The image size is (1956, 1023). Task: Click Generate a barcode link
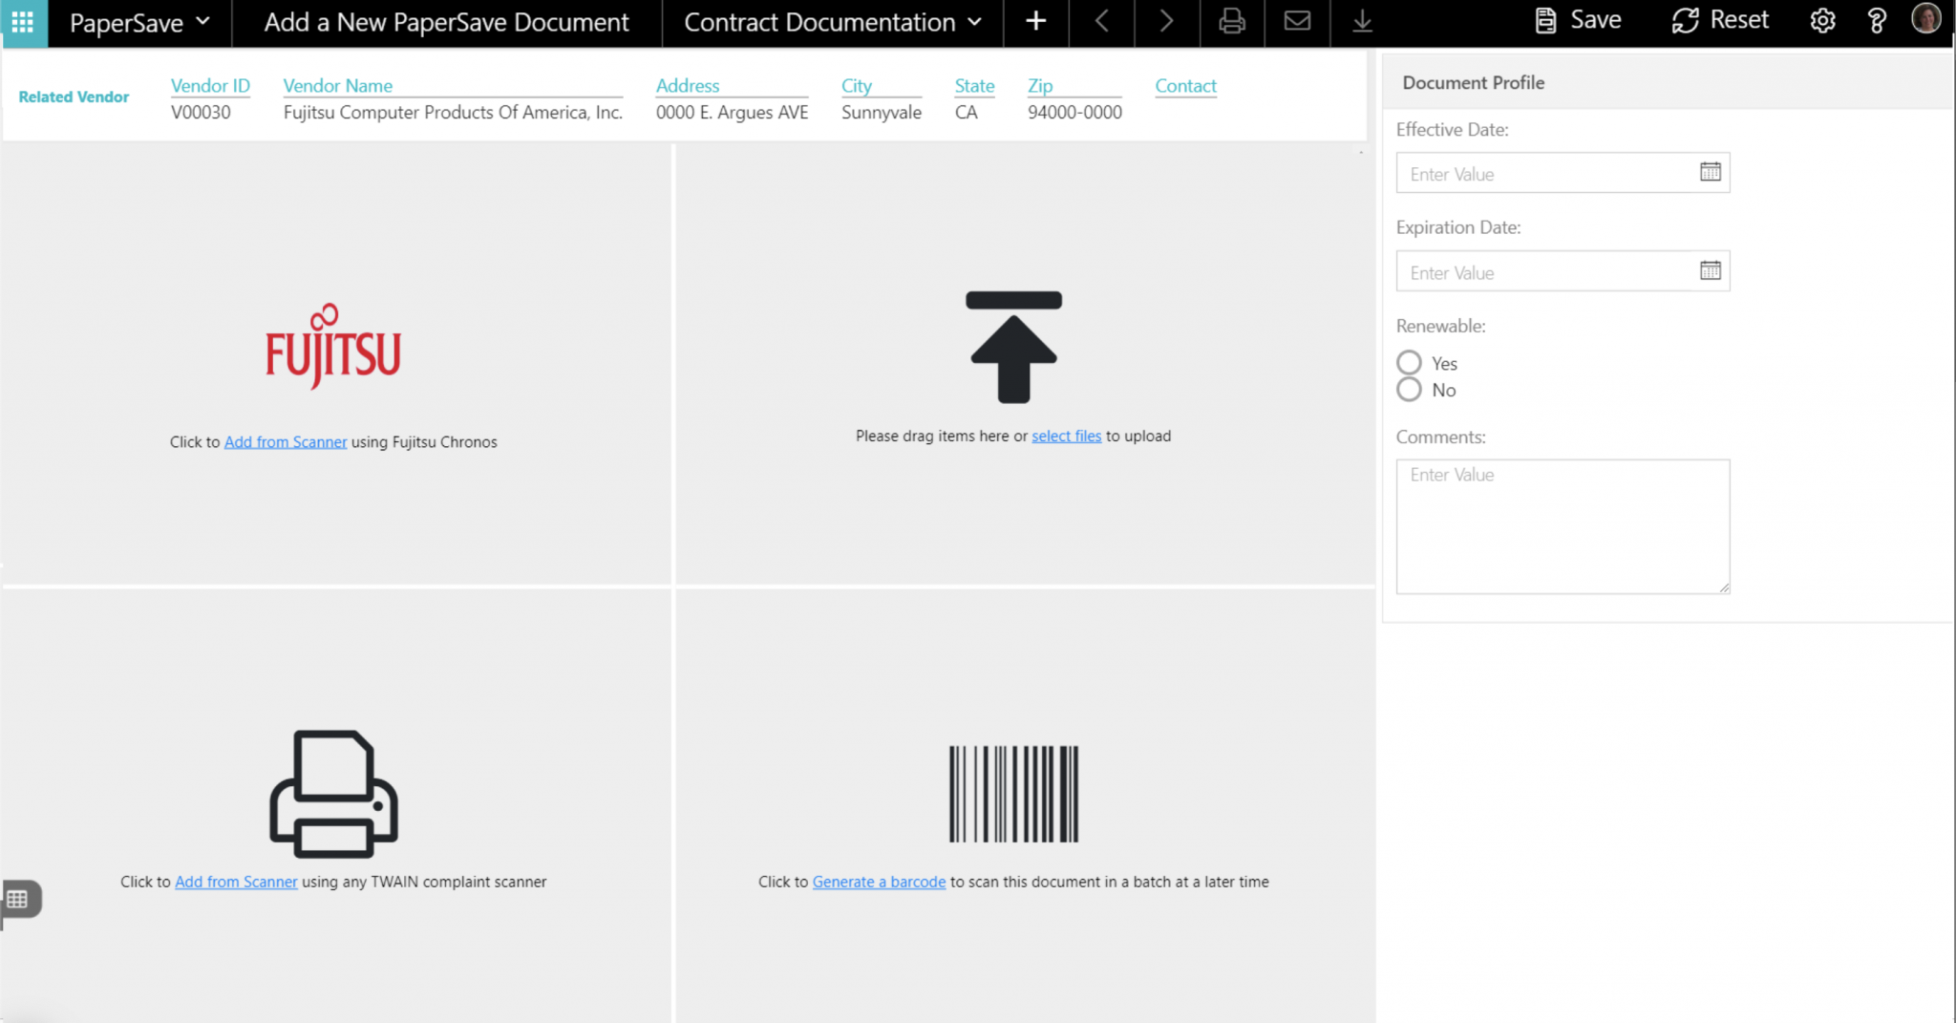click(879, 882)
